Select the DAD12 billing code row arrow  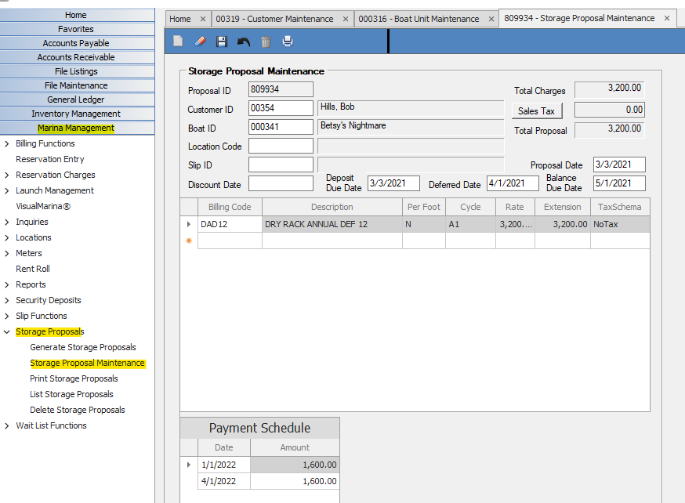(188, 224)
